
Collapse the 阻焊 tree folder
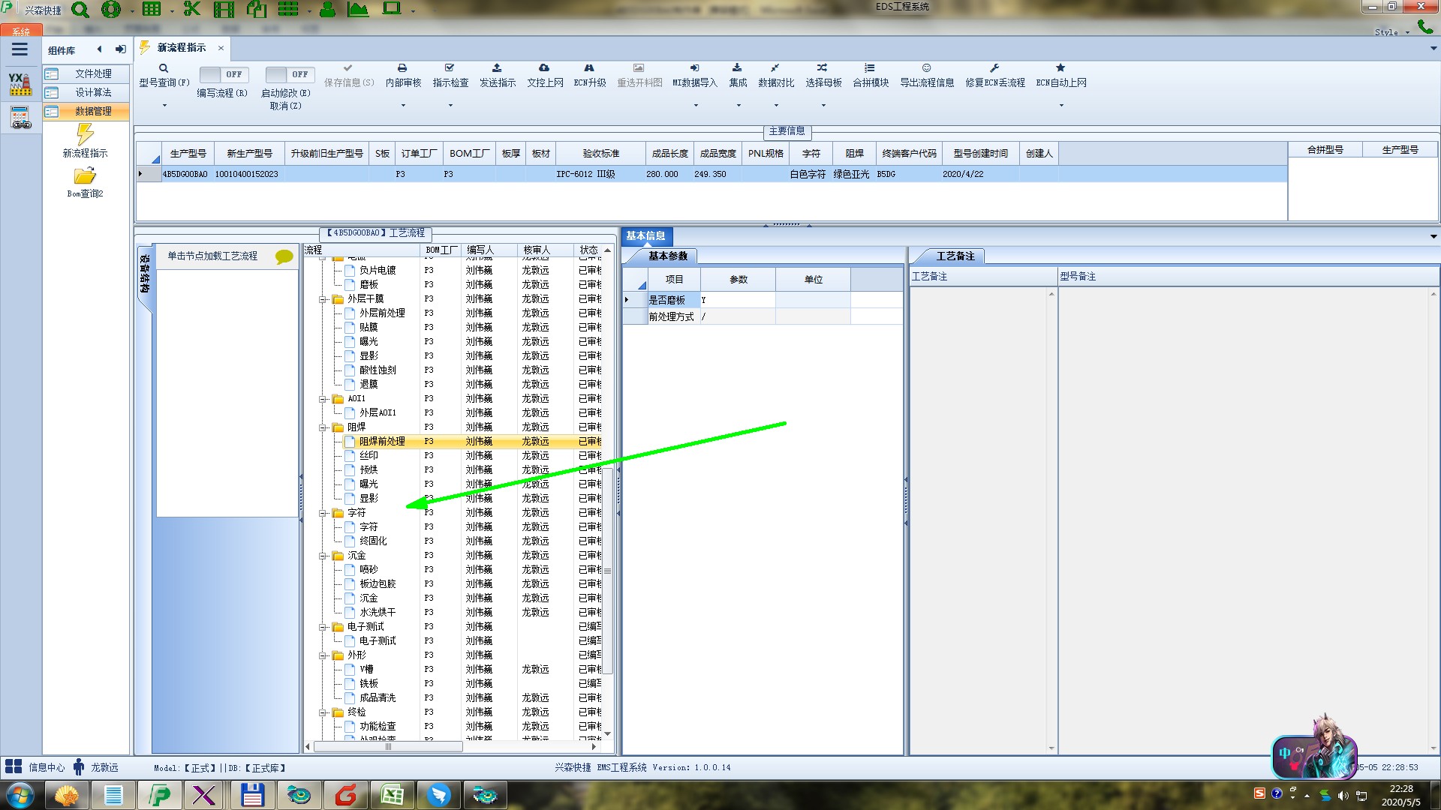[x=323, y=427]
